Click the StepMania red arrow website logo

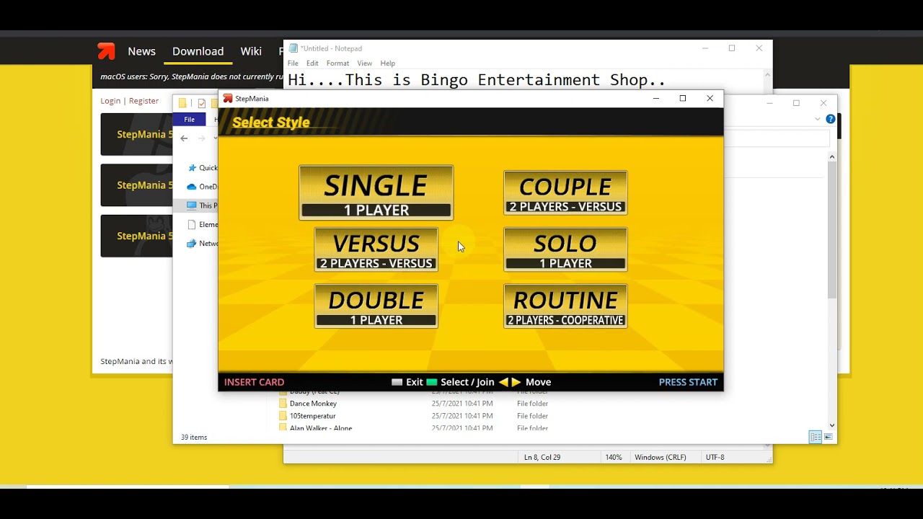(106, 51)
